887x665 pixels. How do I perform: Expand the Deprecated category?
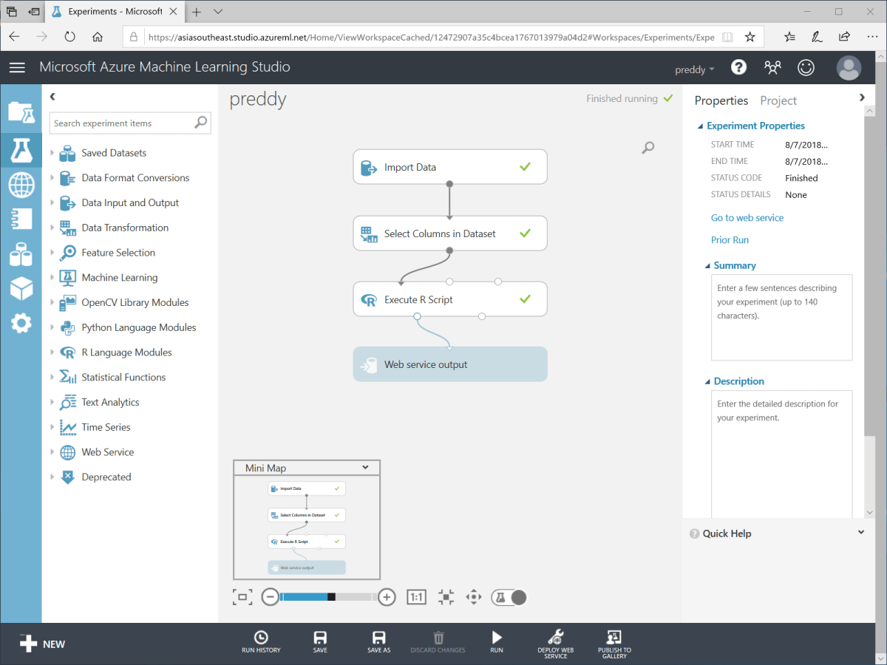pos(52,477)
